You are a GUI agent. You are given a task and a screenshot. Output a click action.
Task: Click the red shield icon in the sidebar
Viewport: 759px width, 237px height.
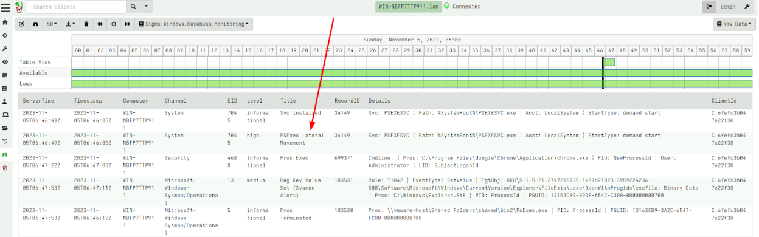coord(5,168)
